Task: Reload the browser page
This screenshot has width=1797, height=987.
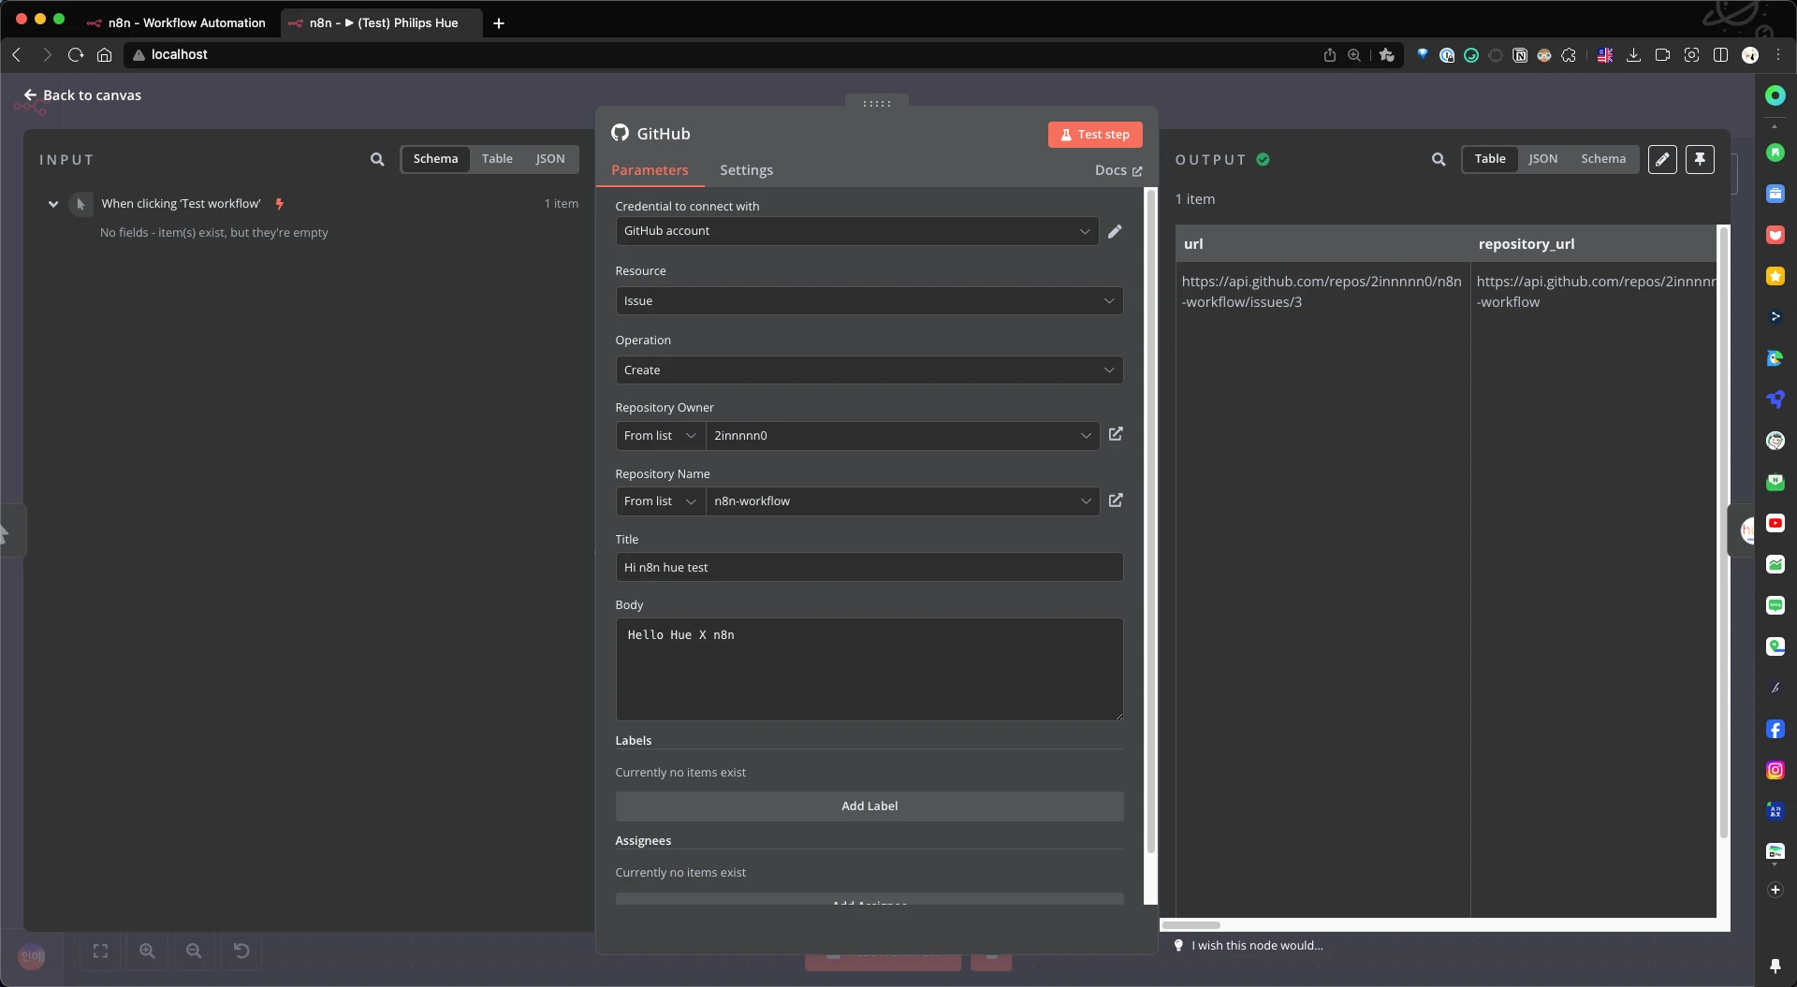Action: (x=76, y=54)
